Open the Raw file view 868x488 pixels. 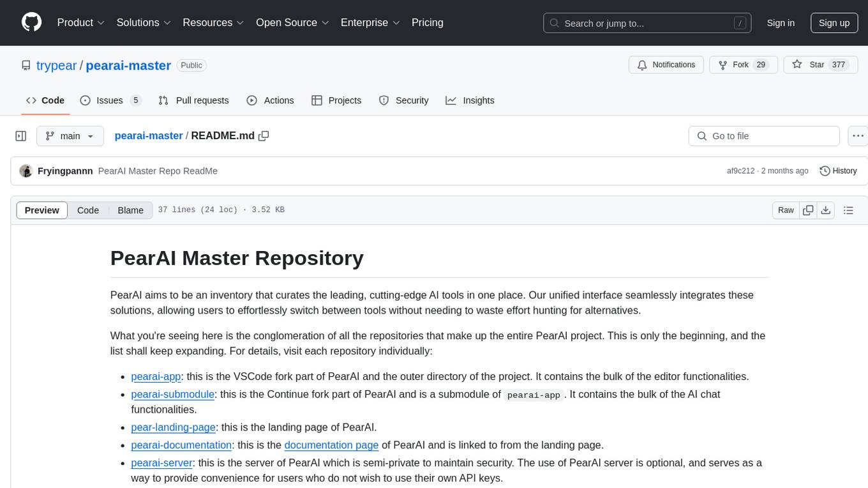(x=786, y=210)
